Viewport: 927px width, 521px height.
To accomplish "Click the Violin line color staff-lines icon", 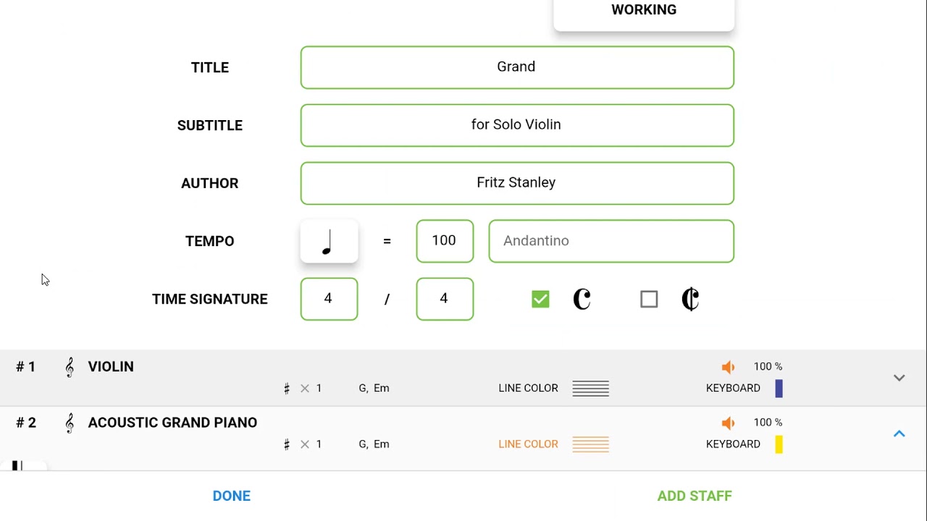I will (590, 389).
